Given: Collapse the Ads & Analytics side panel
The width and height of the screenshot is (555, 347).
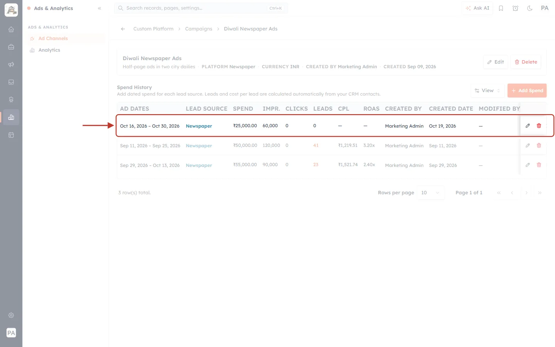Looking at the screenshot, I should [99, 8].
